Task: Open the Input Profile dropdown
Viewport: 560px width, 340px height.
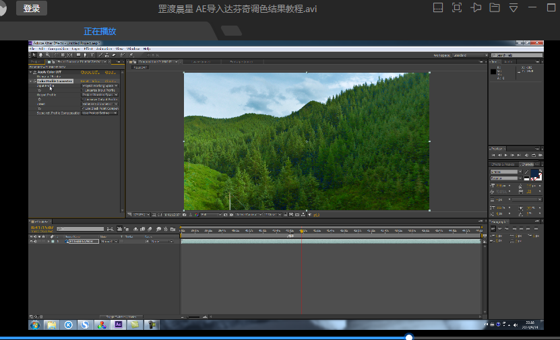Action: pos(100,86)
